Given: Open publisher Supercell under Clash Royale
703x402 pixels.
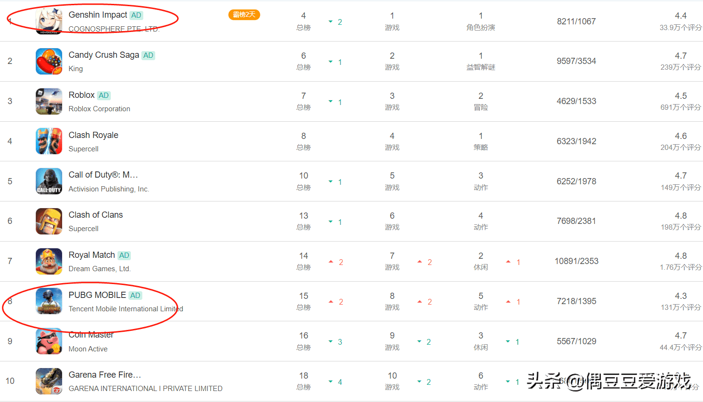Looking at the screenshot, I should point(84,149).
